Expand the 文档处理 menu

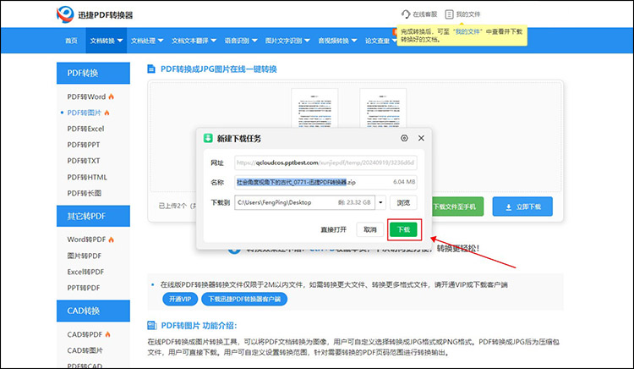tap(147, 41)
